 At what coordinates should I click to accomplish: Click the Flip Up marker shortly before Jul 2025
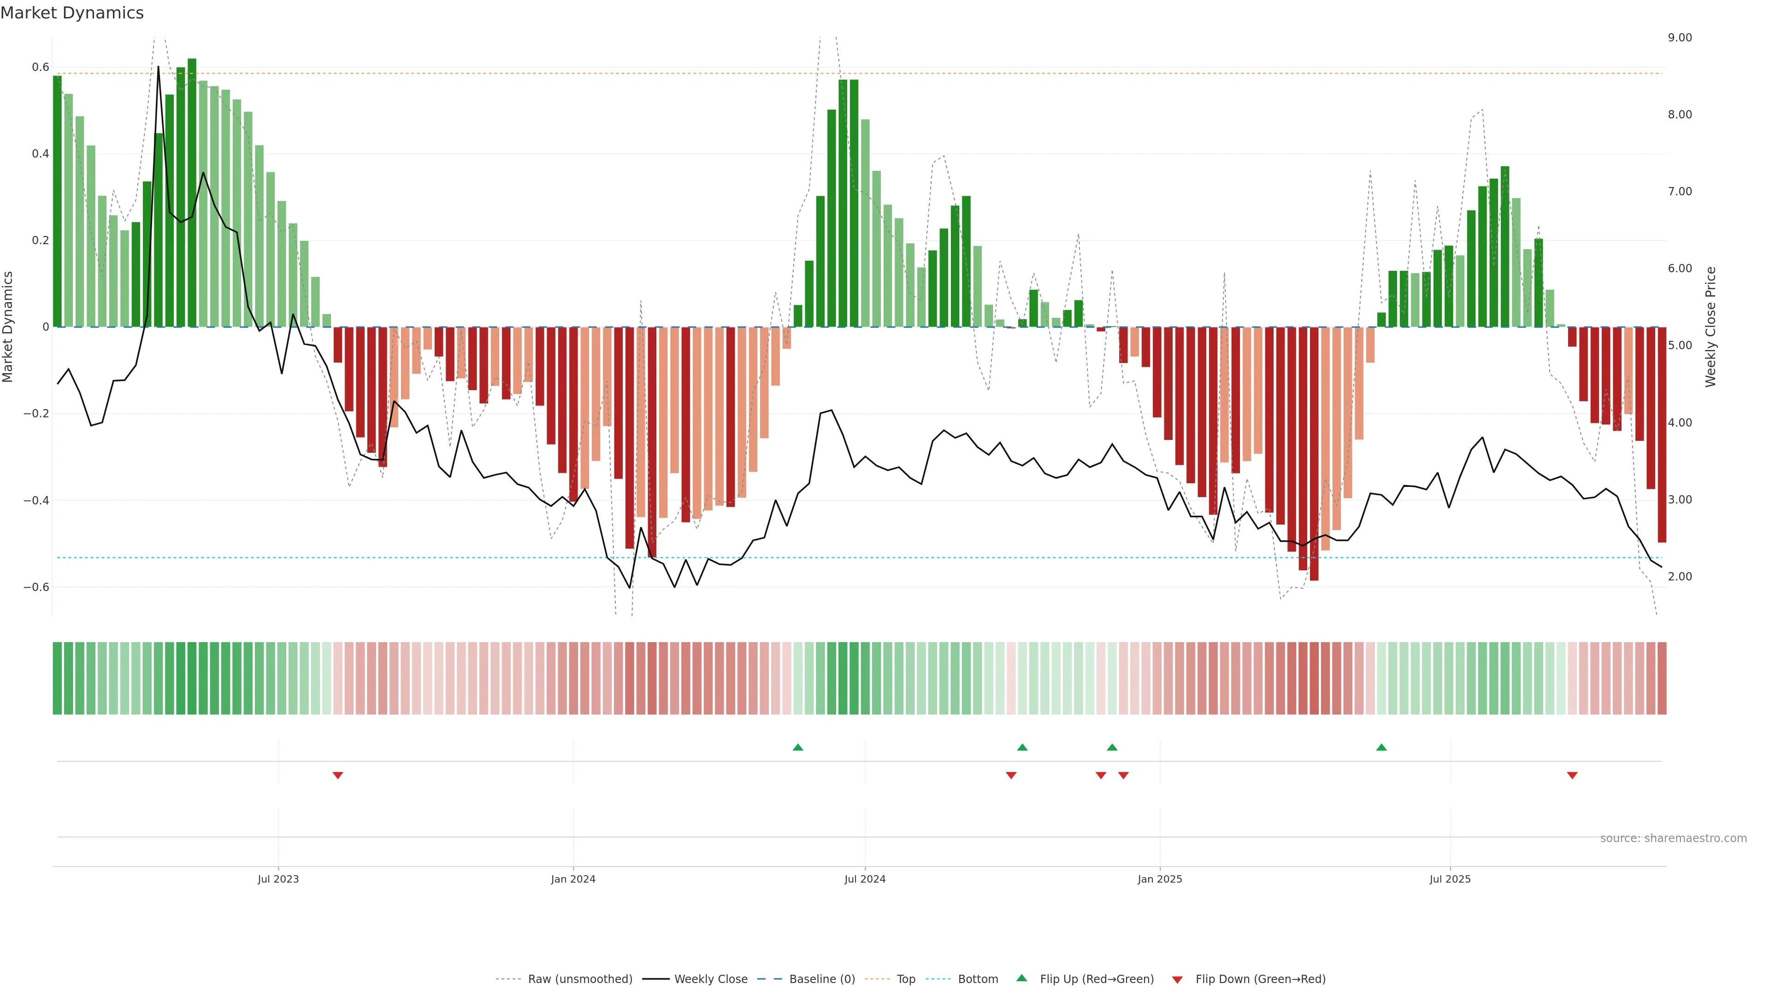click(1381, 747)
